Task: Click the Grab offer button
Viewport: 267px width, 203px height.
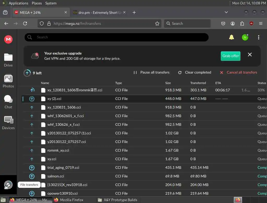Action: 230,56
